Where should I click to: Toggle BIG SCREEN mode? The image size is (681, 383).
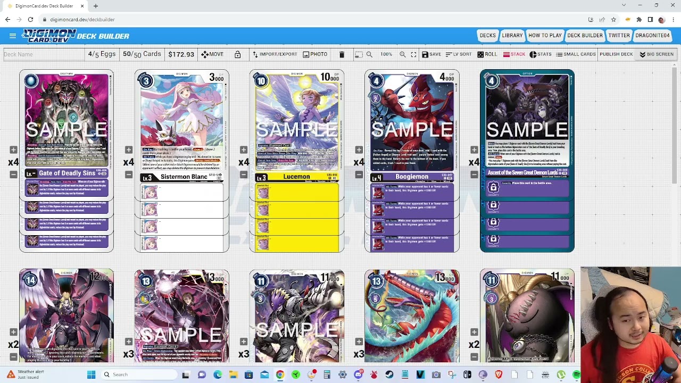657,54
